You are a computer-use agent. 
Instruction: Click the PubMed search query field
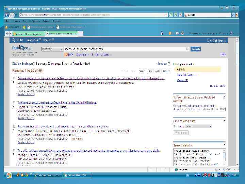pyautogui.click(x=125, y=49)
